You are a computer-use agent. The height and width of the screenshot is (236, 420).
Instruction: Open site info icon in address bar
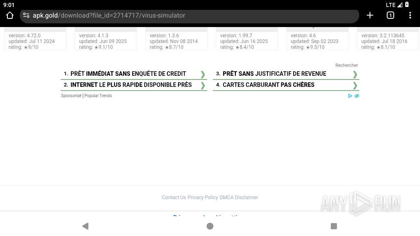tap(26, 16)
